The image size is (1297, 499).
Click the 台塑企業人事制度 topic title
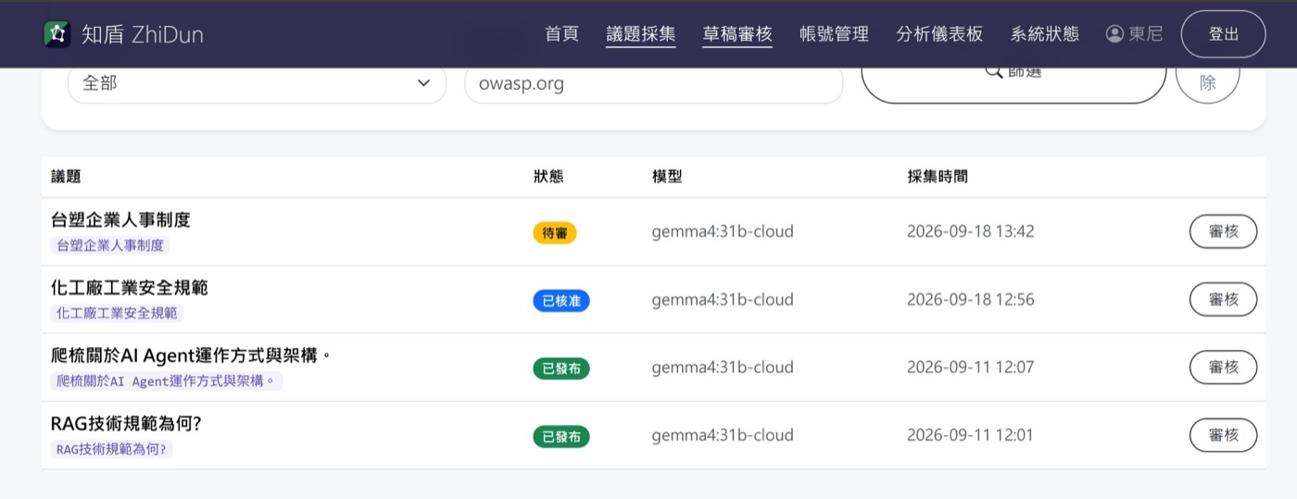(x=120, y=220)
